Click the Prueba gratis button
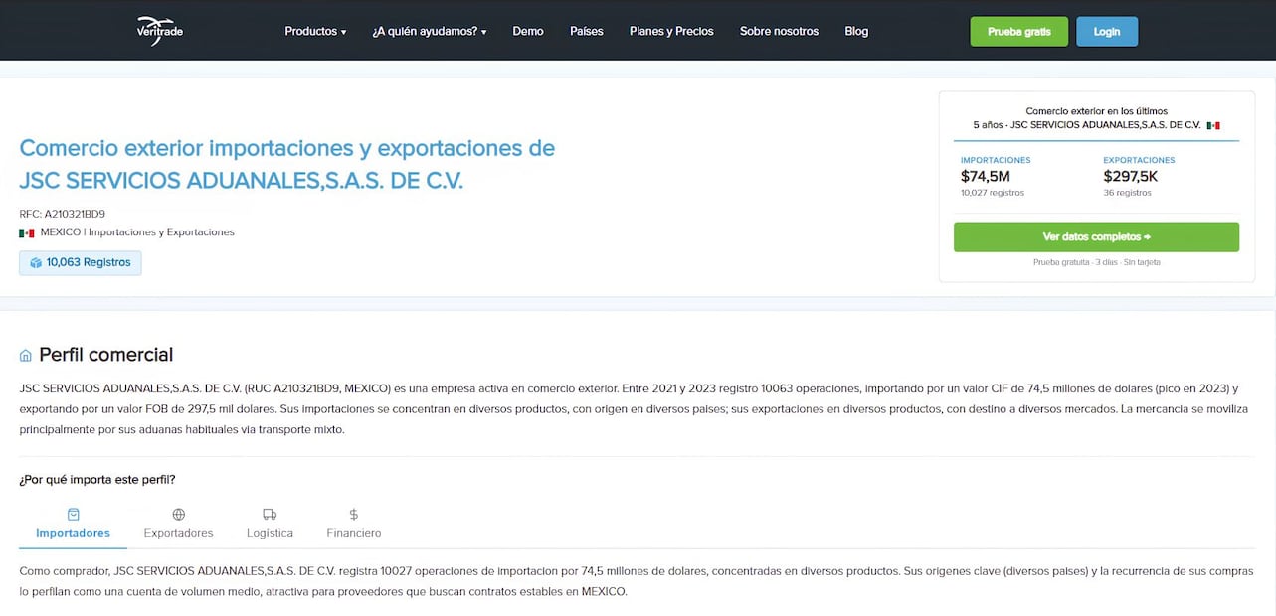Screen dimensions: 1276x616 (x=1019, y=32)
